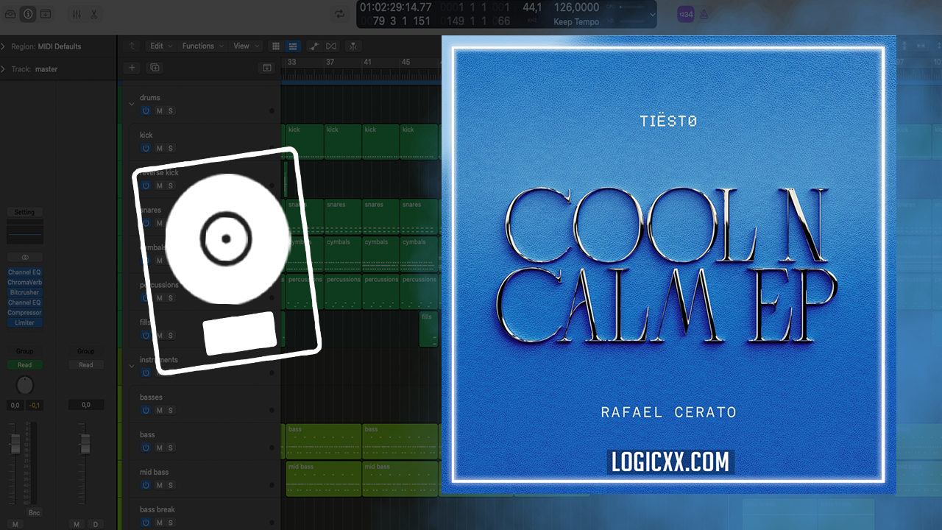Click the 126,0000 tempo value
Image resolution: width=942 pixels, height=530 pixels.
pos(576,7)
